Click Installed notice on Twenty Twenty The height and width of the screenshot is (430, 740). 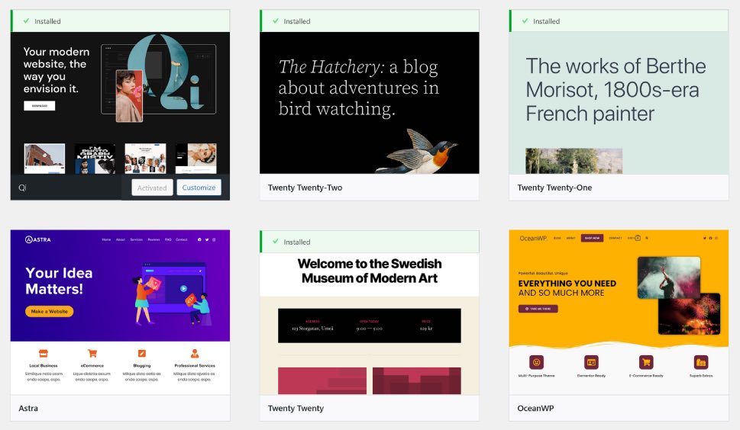tap(369, 242)
